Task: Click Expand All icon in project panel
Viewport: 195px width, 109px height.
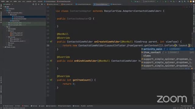Action: point(36,4)
